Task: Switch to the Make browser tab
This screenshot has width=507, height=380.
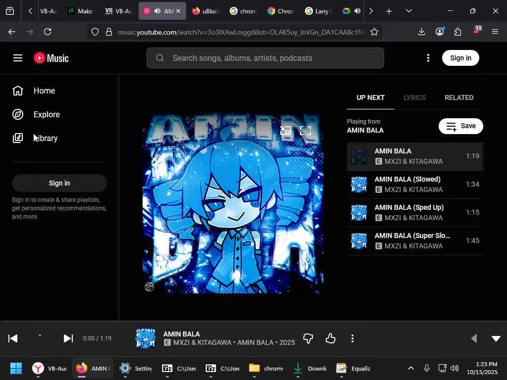Action: click(x=80, y=11)
